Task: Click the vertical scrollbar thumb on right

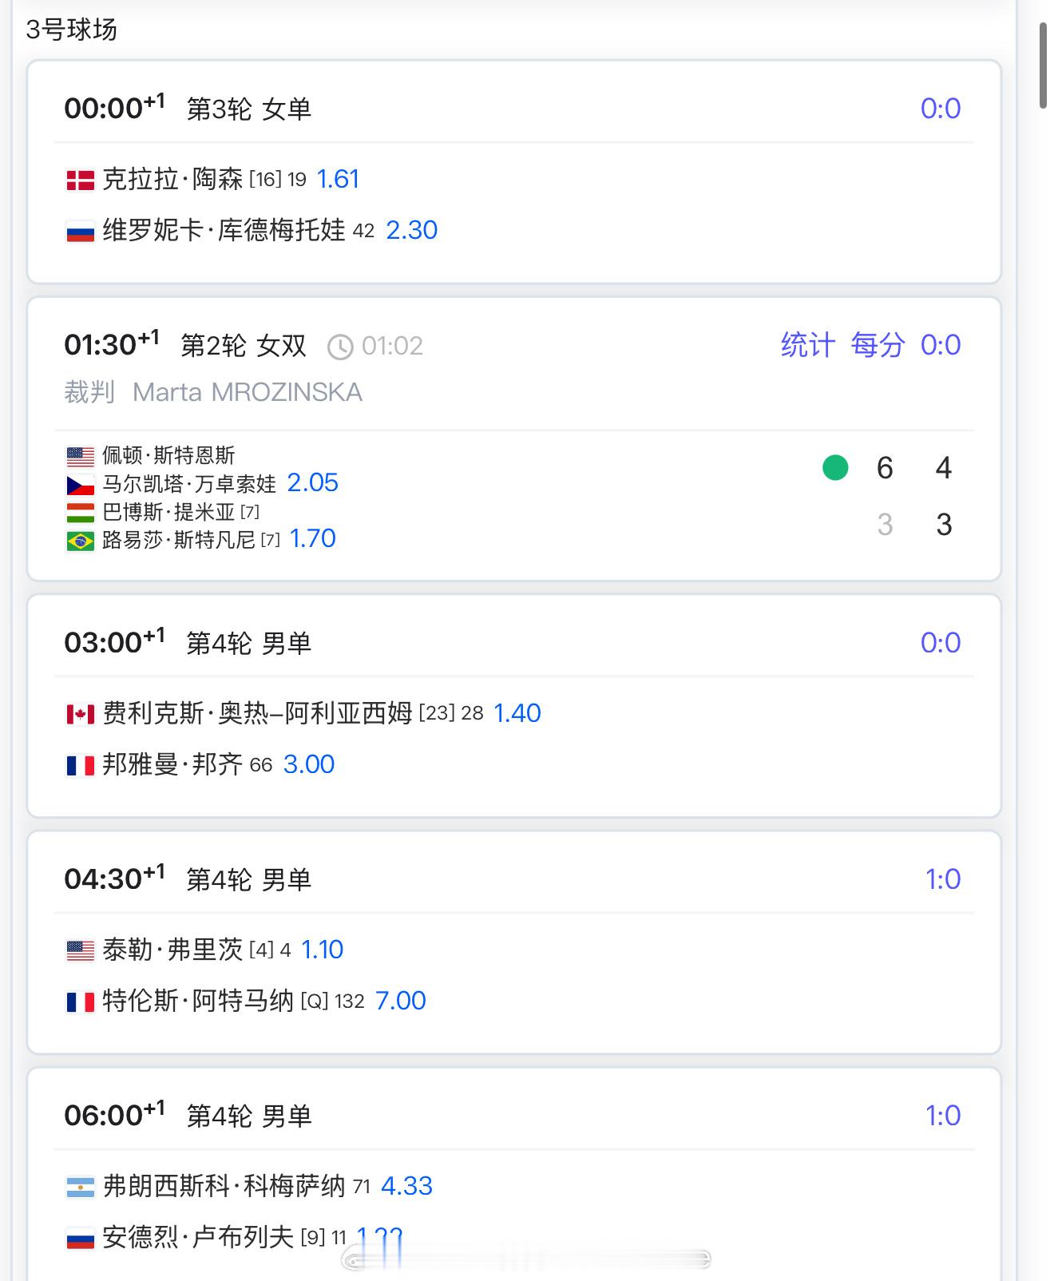Action: [x=1043, y=65]
